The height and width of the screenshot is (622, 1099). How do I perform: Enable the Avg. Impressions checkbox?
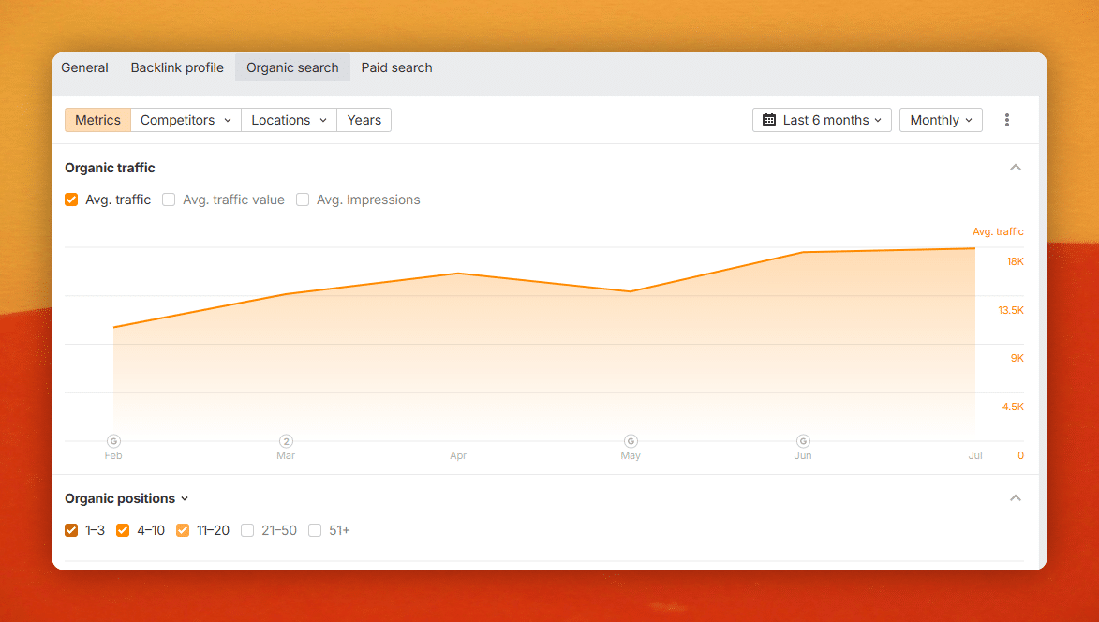303,200
